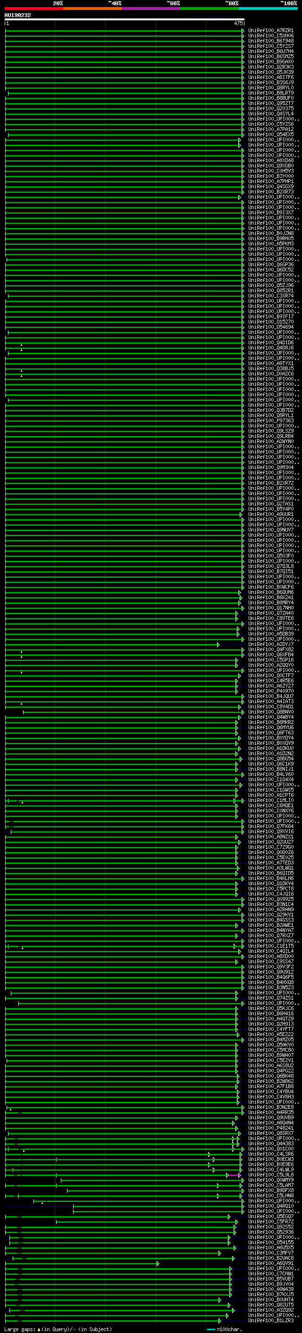Click the red 20% identity legend segment
Viewport: 302px width, 1333px height.
point(34,9)
